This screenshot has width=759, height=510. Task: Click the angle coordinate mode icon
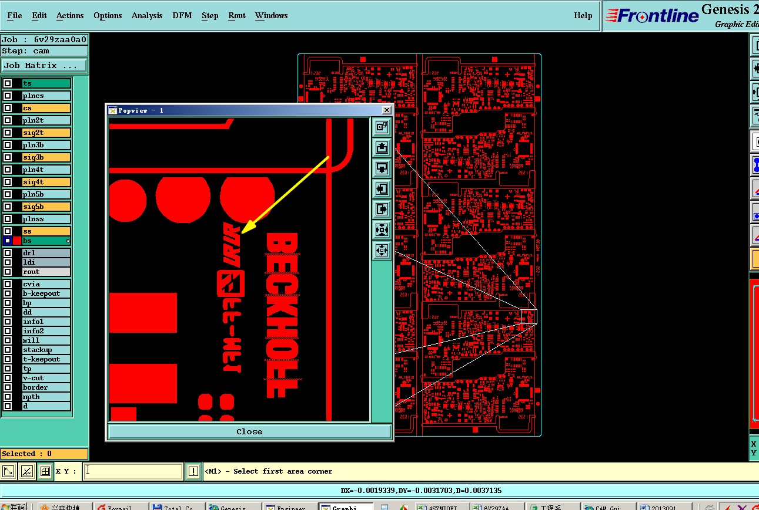(27, 471)
